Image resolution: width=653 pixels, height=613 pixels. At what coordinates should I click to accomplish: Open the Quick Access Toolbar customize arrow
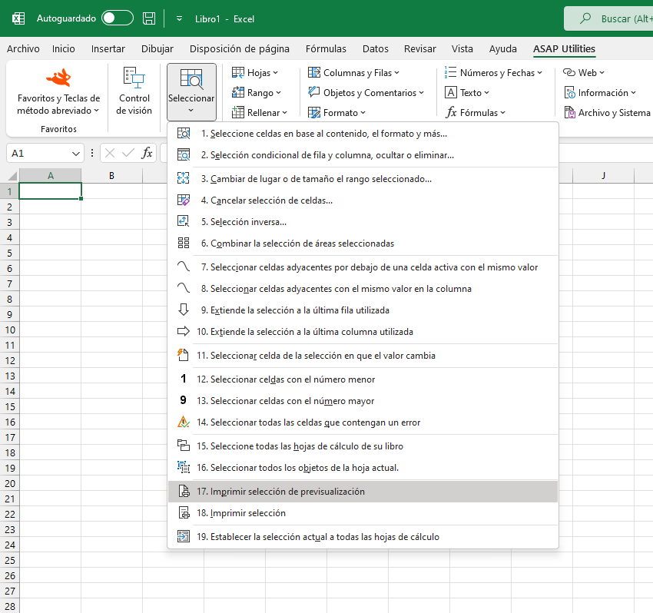click(179, 18)
